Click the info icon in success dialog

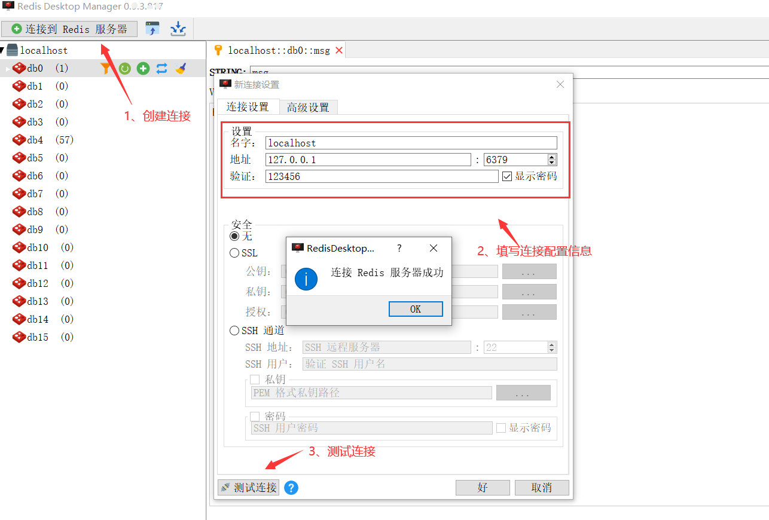pos(306,279)
